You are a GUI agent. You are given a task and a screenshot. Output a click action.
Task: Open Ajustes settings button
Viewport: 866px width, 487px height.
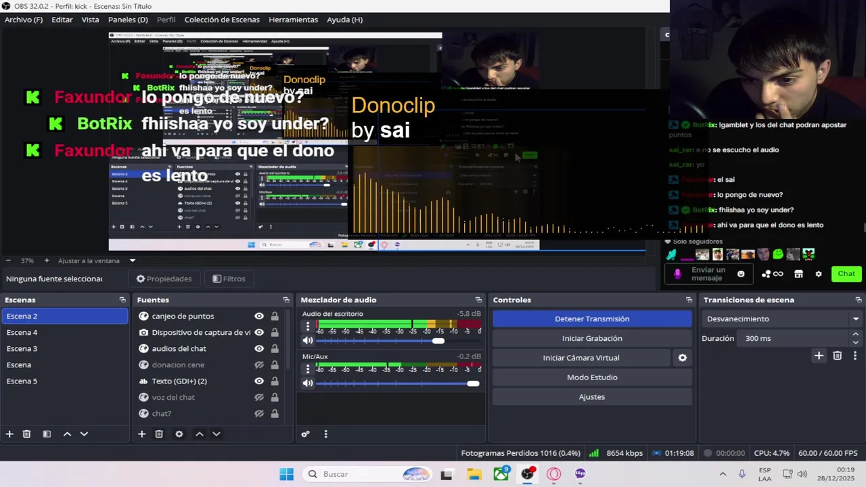point(592,397)
